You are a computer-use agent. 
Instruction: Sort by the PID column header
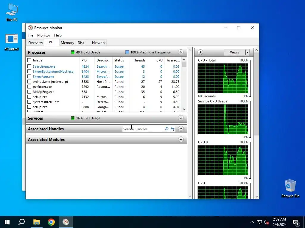click(84, 60)
